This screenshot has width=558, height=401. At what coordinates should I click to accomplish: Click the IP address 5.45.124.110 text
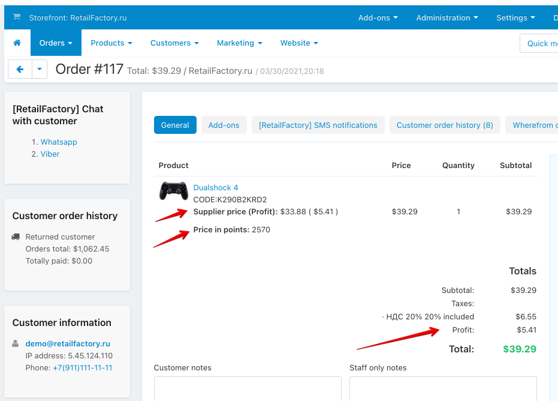pos(69,356)
